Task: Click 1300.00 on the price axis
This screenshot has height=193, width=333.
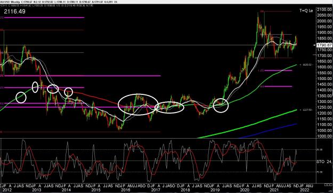Action: tap(324, 102)
